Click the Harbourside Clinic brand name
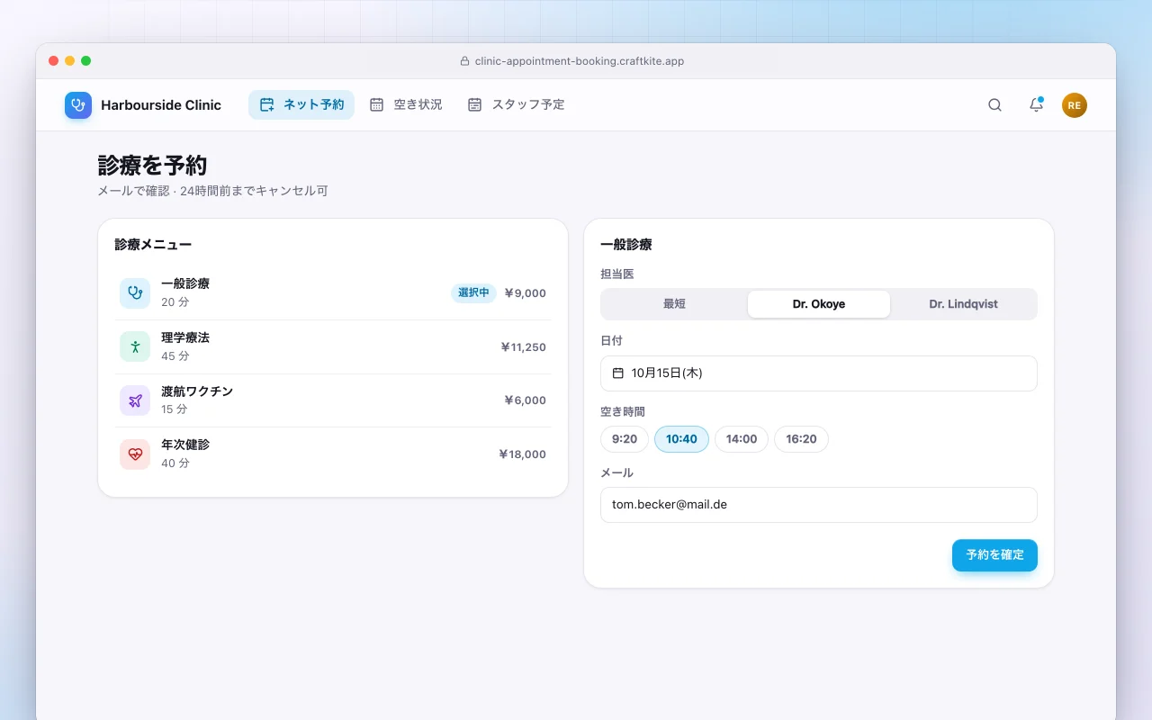The image size is (1152, 720). pos(161,105)
